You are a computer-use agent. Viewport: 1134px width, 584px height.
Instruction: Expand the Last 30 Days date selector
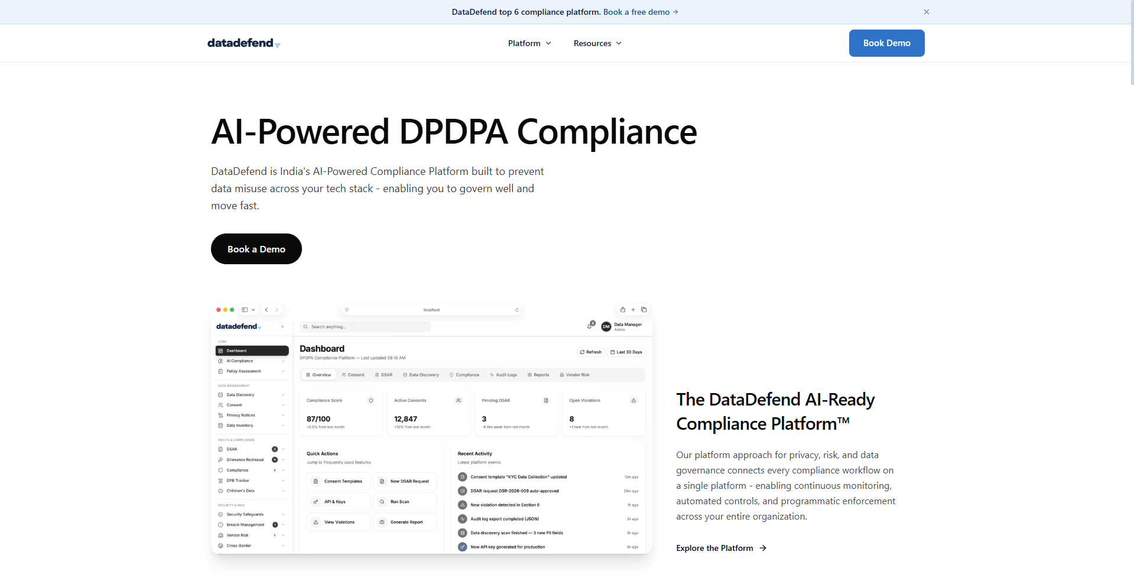click(626, 352)
